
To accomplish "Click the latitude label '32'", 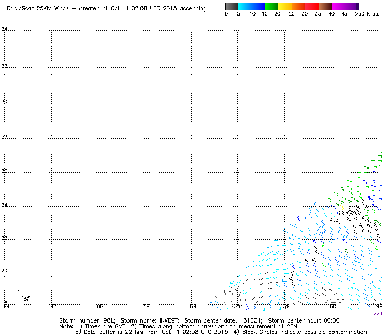I will [4, 66].
